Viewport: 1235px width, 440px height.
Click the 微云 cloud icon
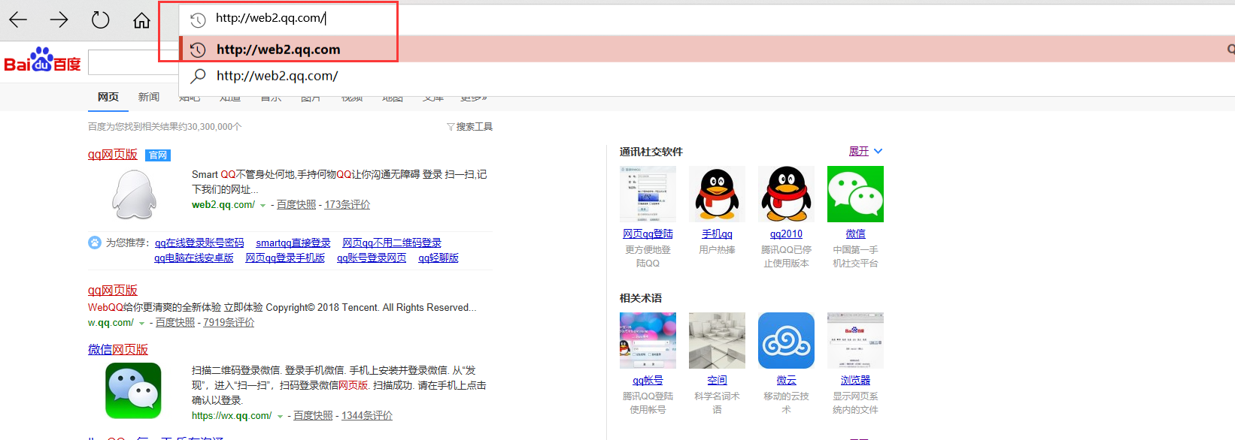click(786, 341)
